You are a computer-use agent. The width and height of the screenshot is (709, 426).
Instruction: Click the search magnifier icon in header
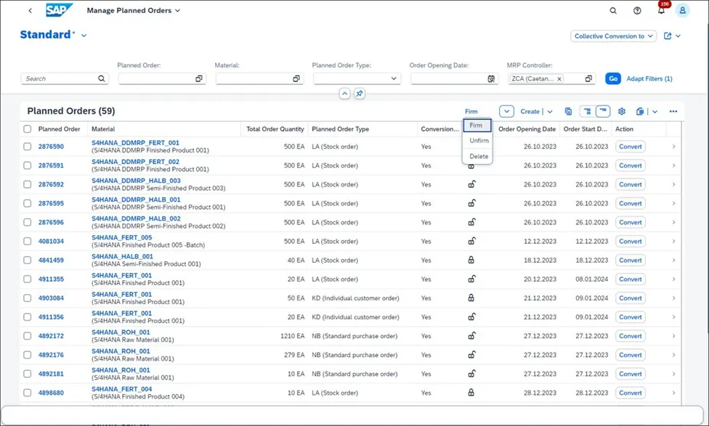point(612,10)
